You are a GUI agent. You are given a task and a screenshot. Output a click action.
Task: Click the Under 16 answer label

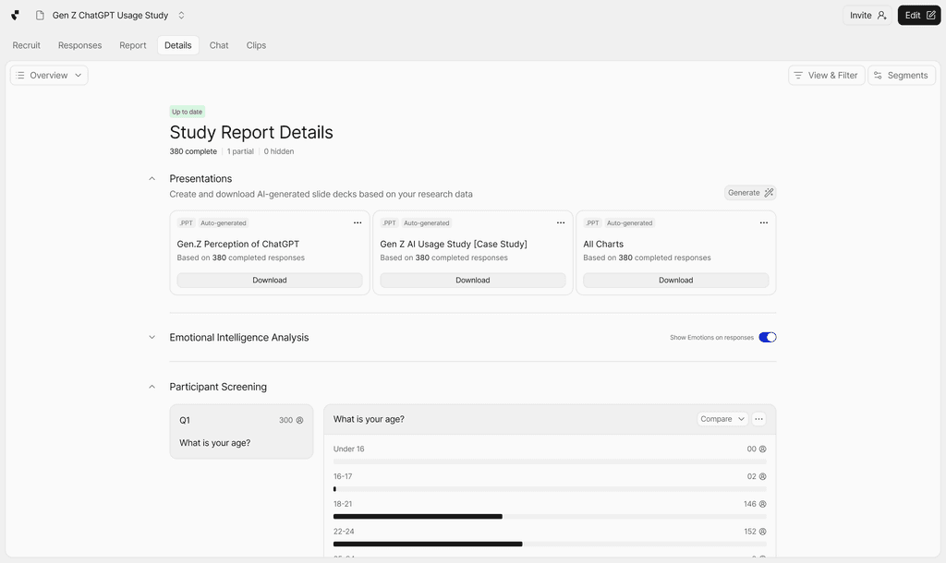coord(348,449)
